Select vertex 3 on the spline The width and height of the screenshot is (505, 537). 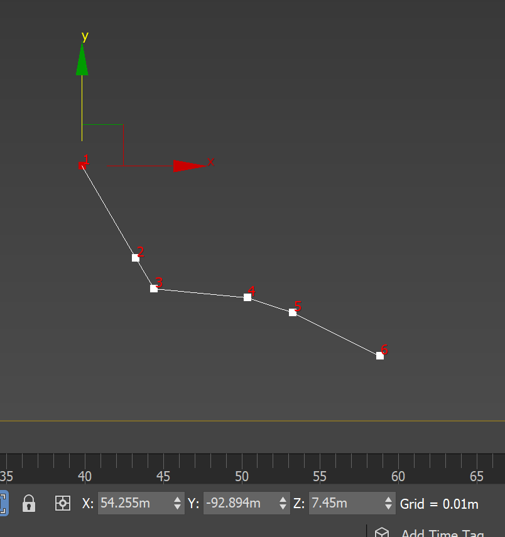click(154, 289)
